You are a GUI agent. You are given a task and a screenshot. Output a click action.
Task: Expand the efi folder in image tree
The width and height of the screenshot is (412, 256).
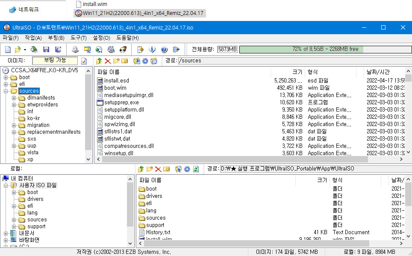click(x=6, y=84)
